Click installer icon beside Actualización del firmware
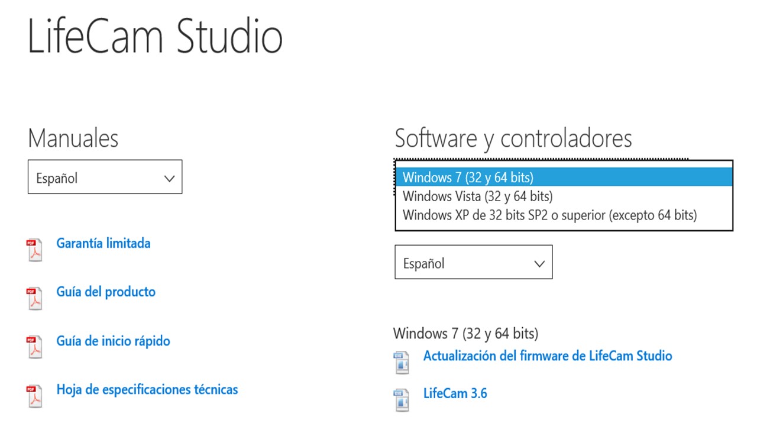This screenshot has height=426, width=757. click(402, 363)
